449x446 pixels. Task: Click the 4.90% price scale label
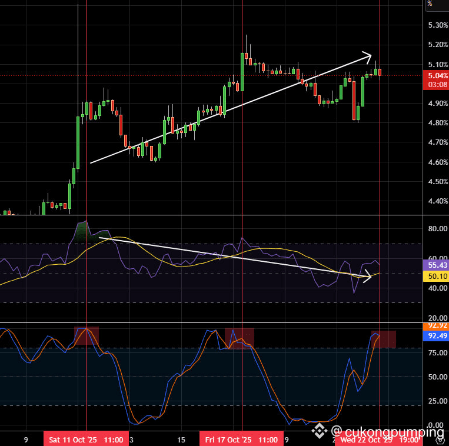pyautogui.click(x=438, y=104)
